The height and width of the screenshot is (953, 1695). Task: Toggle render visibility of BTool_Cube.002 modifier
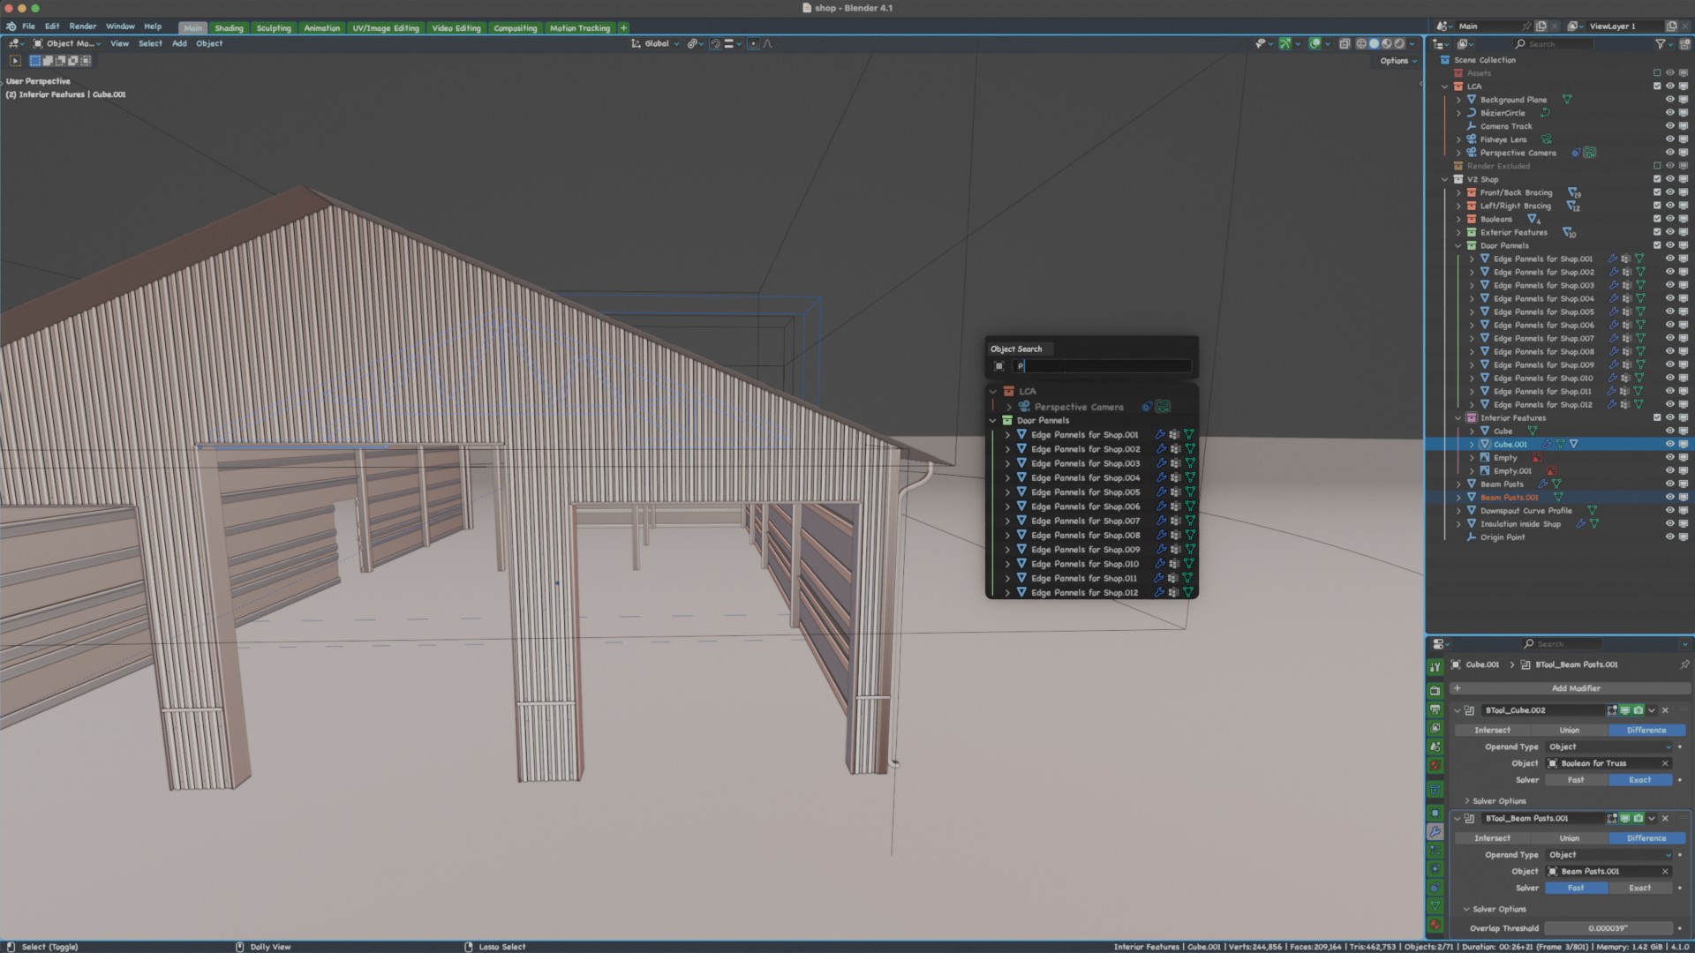1638,710
